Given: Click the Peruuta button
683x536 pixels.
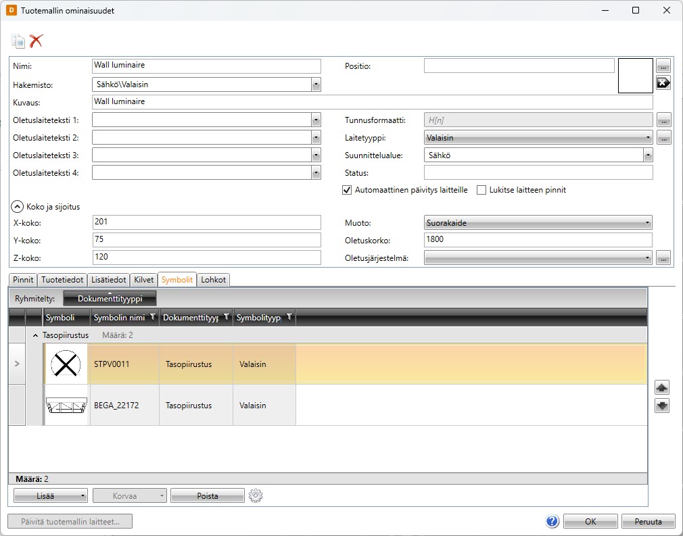Looking at the screenshot, I should (x=648, y=521).
